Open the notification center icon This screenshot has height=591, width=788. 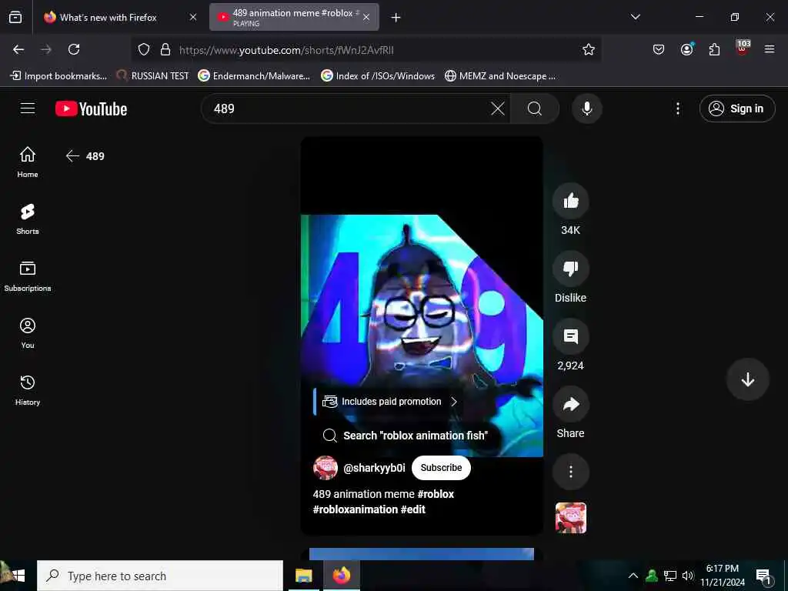(763, 576)
